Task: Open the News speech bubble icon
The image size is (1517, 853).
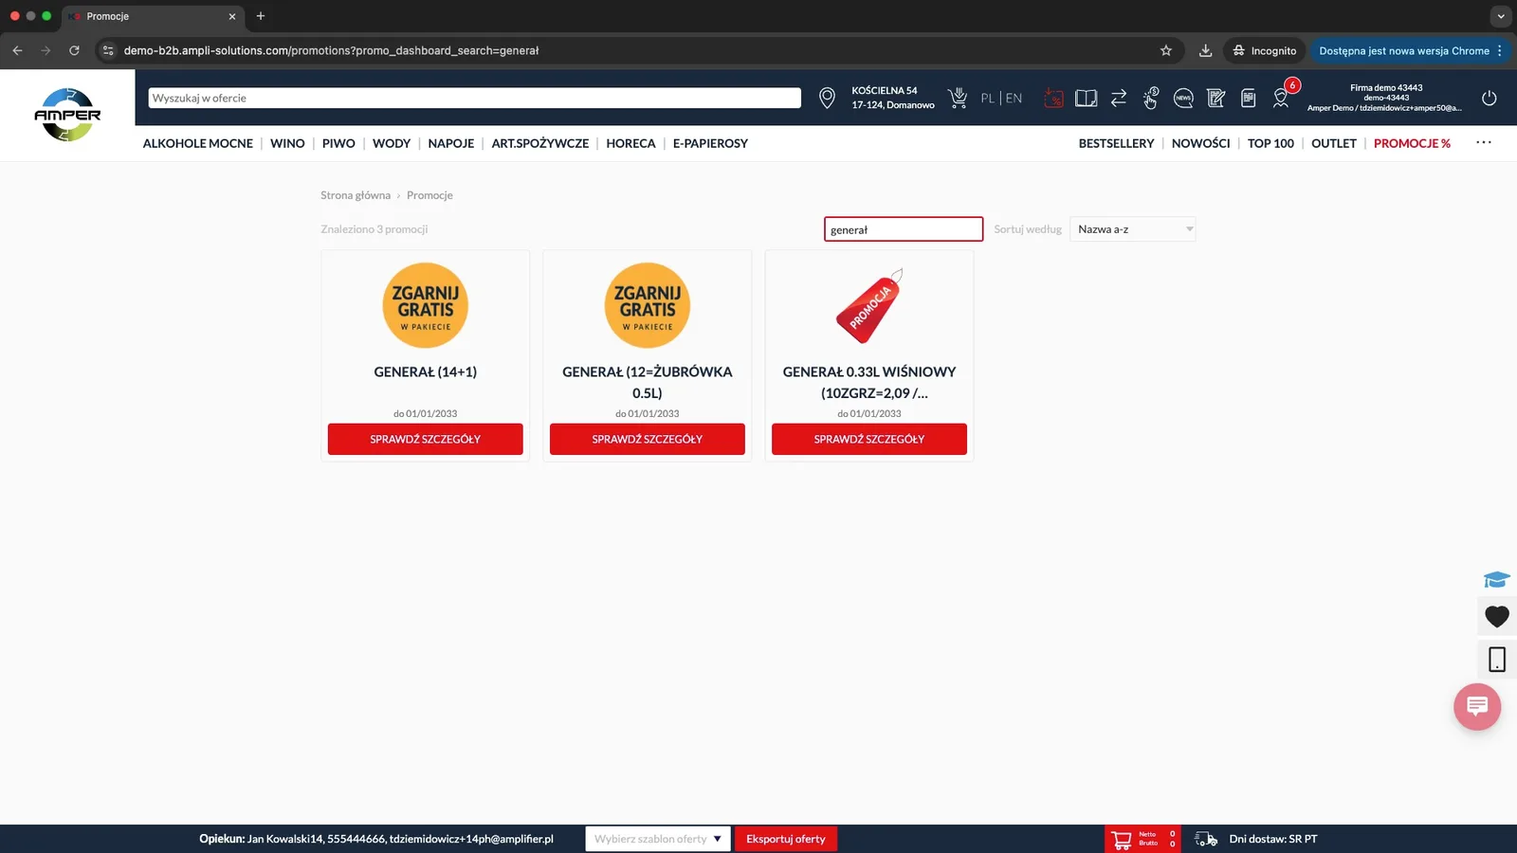Action: click(1183, 98)
